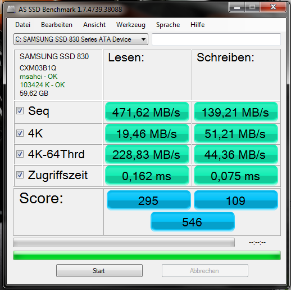Click the Abbrechen button
This screenshot has height=290, width=291.
pos(205,270)
